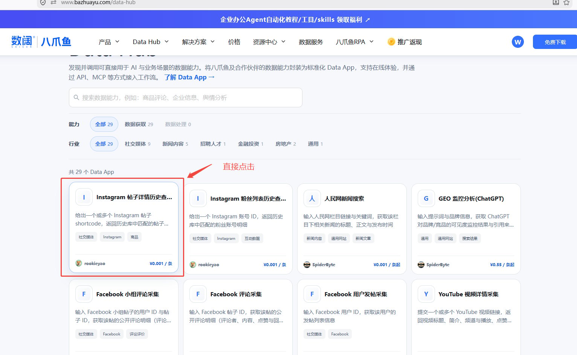Expand the 解决方案 menu
Viewport: 577px width, 355px height.
coord(198,42)
